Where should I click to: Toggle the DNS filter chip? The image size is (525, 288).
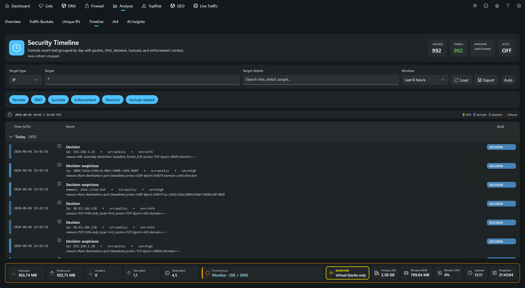click(x=38, y=100)
